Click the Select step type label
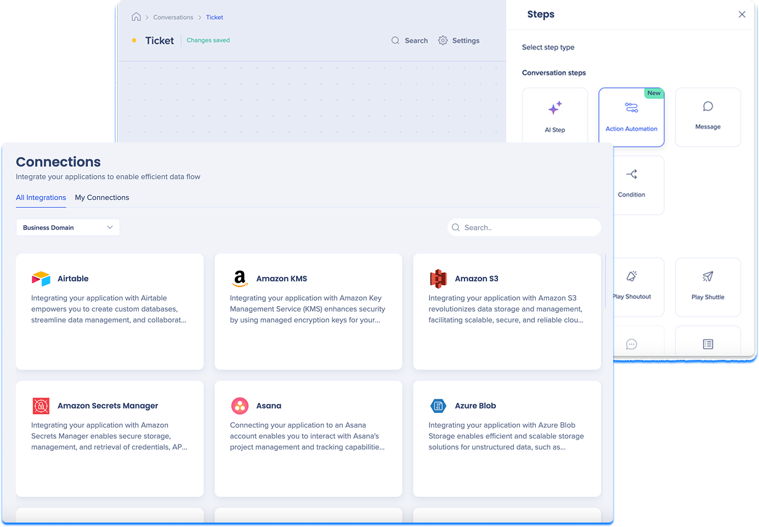 pos(548,47)
